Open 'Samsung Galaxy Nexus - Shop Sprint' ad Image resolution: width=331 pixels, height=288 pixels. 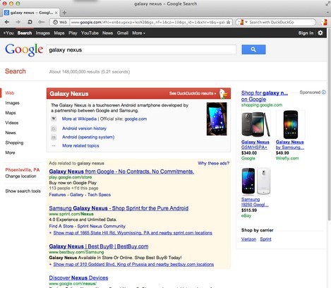coord(119,208)
